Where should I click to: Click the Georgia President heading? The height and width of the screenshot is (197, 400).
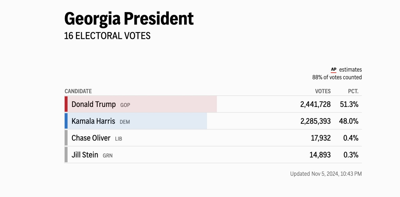click(129, 19)
